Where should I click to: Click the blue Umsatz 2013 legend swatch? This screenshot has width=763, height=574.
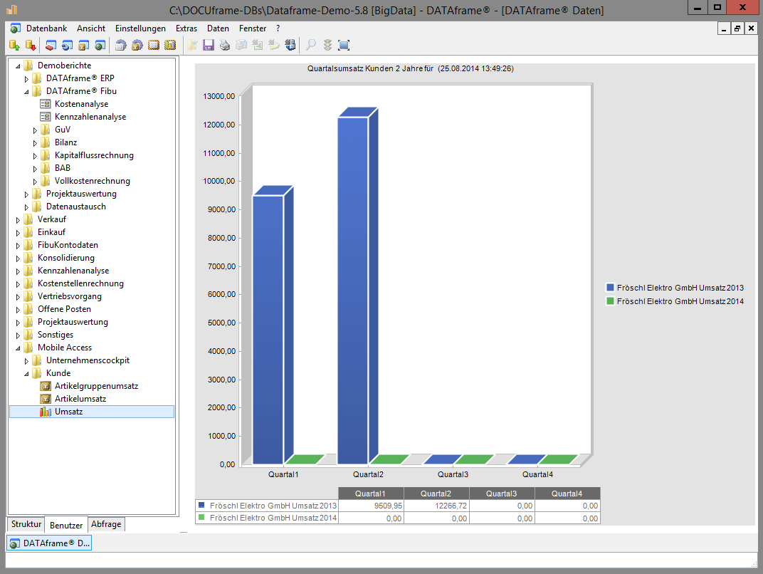pyautogui.click(x=610, y=288)
